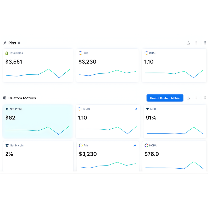Image resolution: width=208 pixels, height=208 pixels.
Task: Click the Custom Metrics heading text
Action: [x=22, y=98]
